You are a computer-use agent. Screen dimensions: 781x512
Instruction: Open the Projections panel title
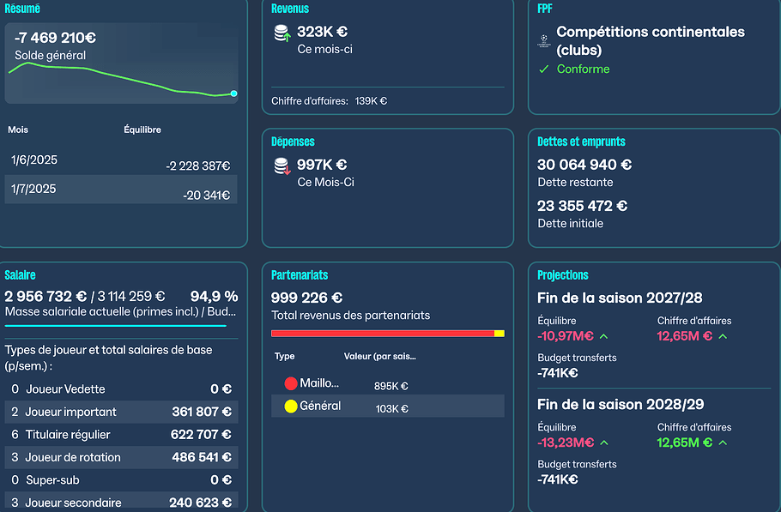tap(563, 275)
